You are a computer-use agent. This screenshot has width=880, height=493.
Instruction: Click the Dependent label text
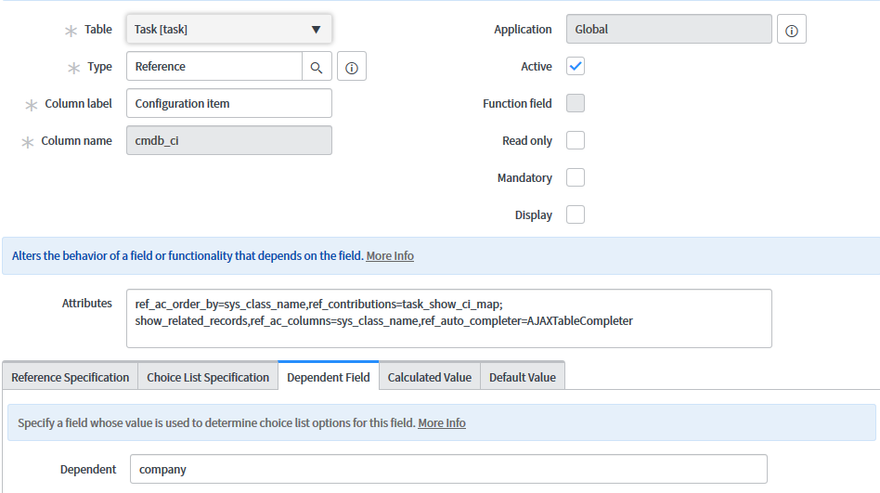click(x=88, y=470)
